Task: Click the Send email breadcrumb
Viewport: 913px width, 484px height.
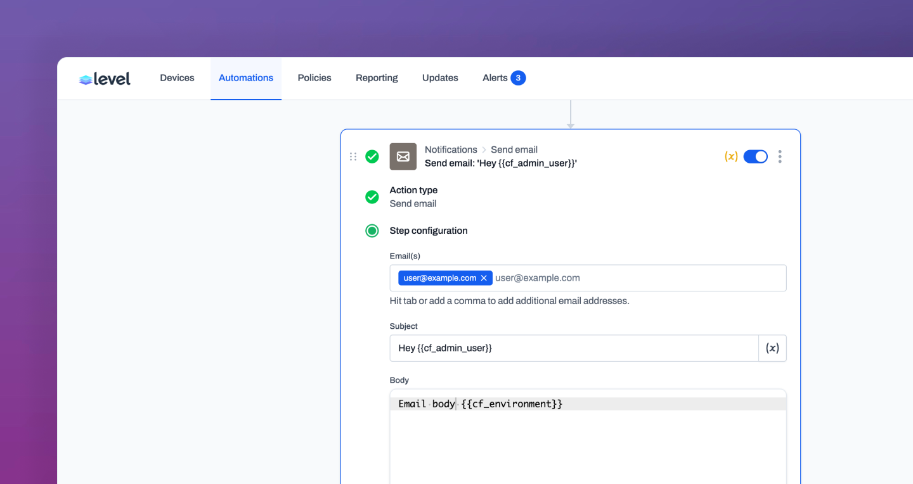Action: (514, 150)
